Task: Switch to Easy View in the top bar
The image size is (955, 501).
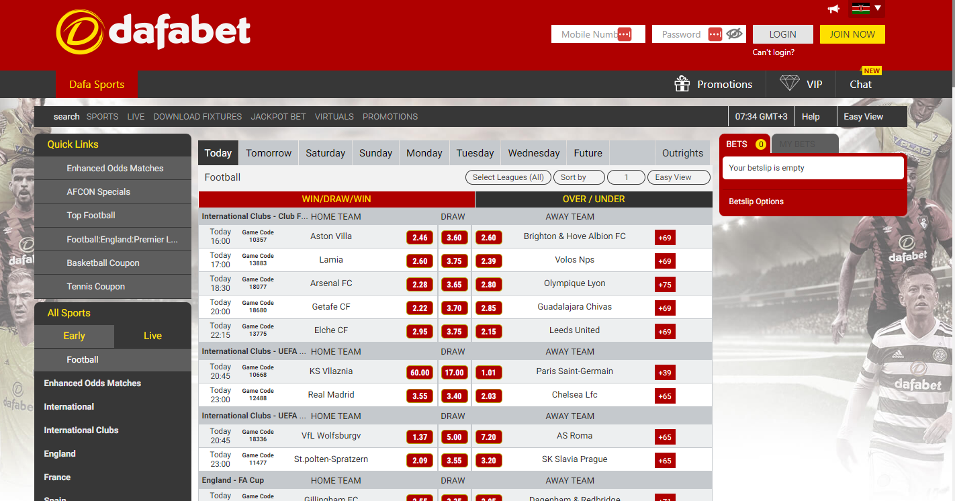Action: (x=863, y=116)
